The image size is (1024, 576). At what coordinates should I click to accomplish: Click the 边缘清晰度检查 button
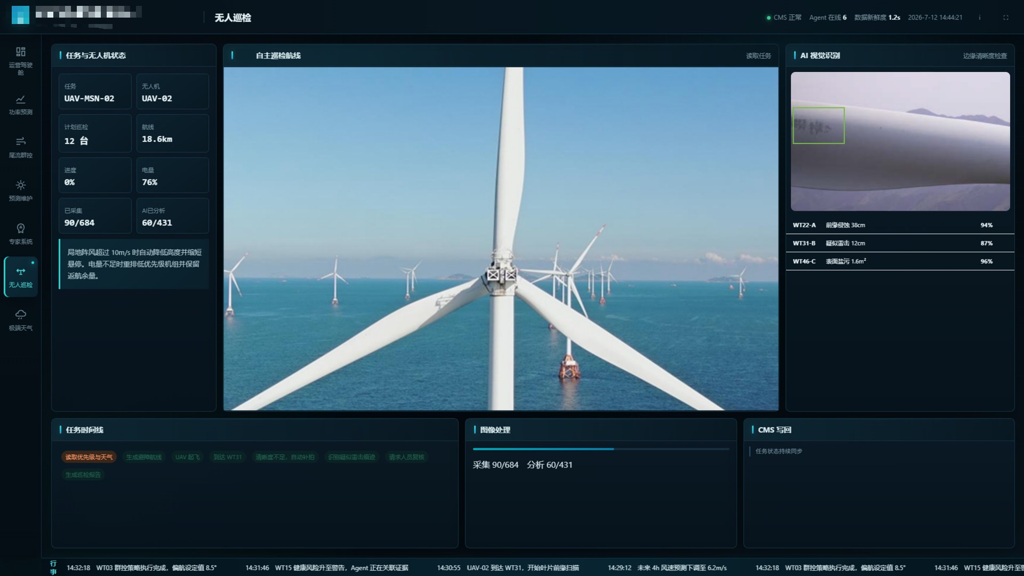click(985, 55)
